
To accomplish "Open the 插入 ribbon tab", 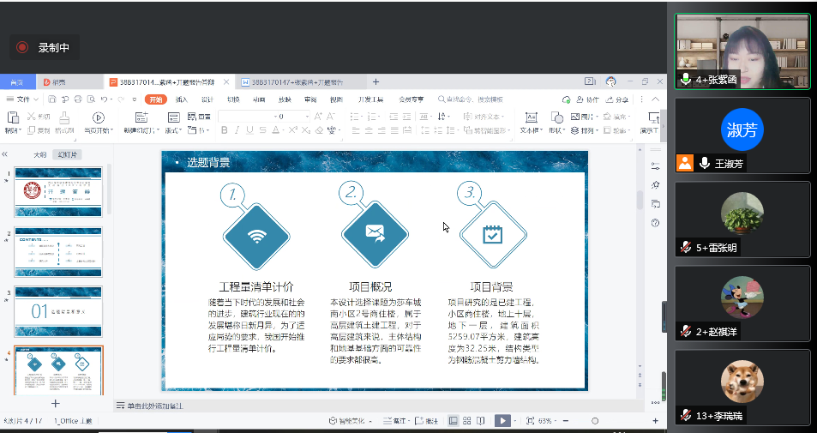I will coord(182,99).
